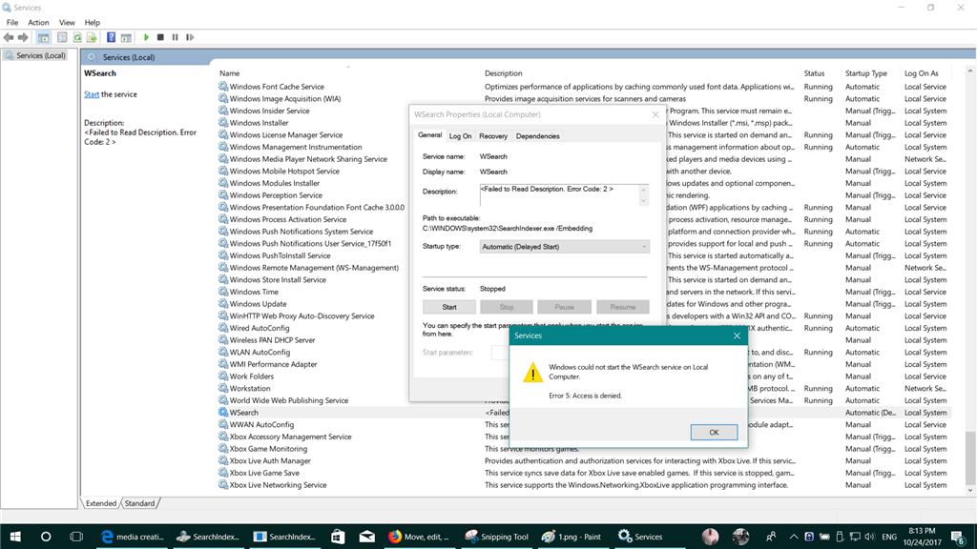Click the green Start Service toolbar icon
977x549 pixels.
(146, 37)
